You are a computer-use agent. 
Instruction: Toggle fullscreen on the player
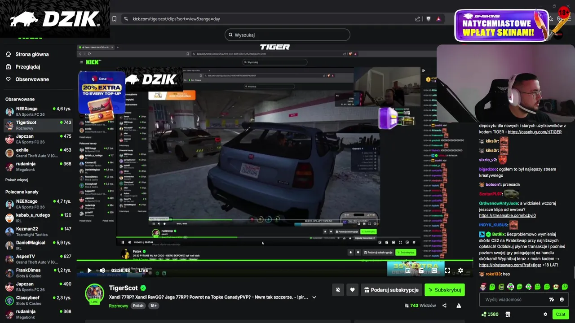click(447, 271)
